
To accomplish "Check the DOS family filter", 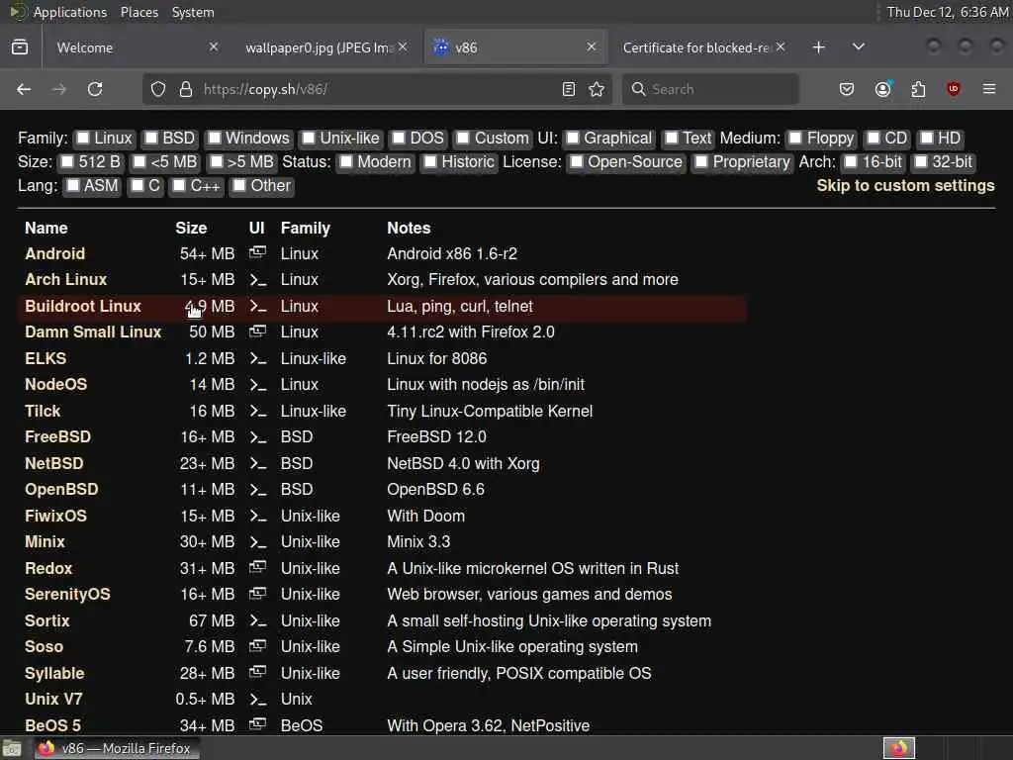I will pos(399,139).
